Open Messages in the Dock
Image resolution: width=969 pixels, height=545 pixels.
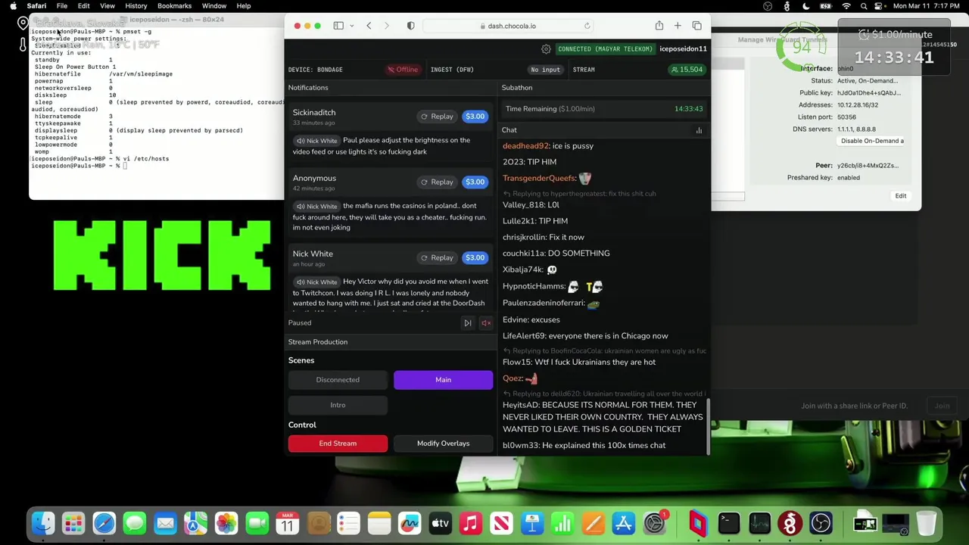click(135, 523)
